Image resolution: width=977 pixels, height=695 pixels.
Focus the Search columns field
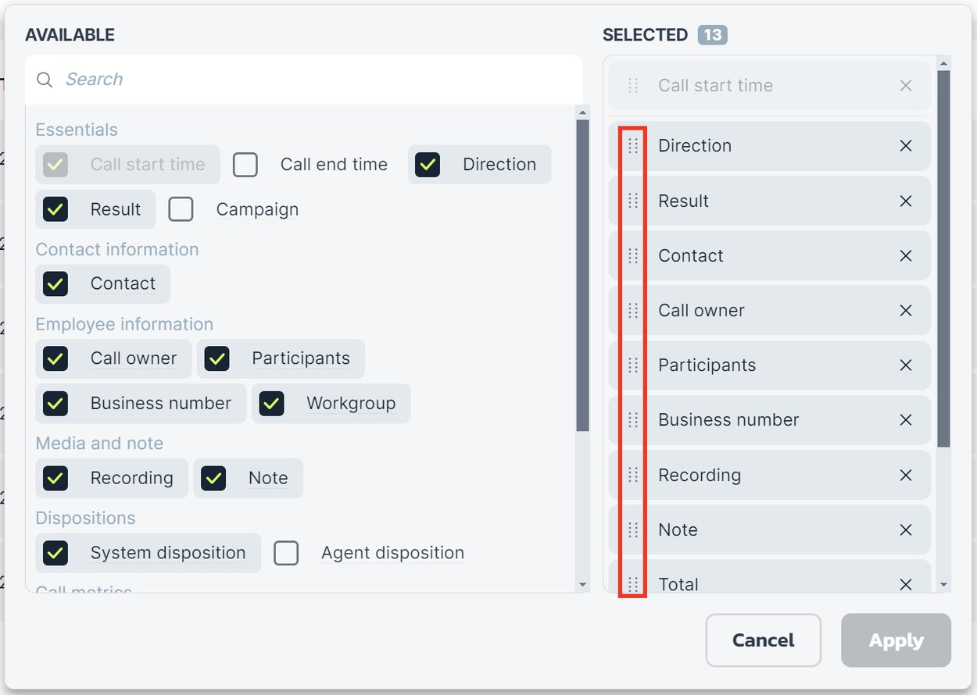click(x=313, y=80)
